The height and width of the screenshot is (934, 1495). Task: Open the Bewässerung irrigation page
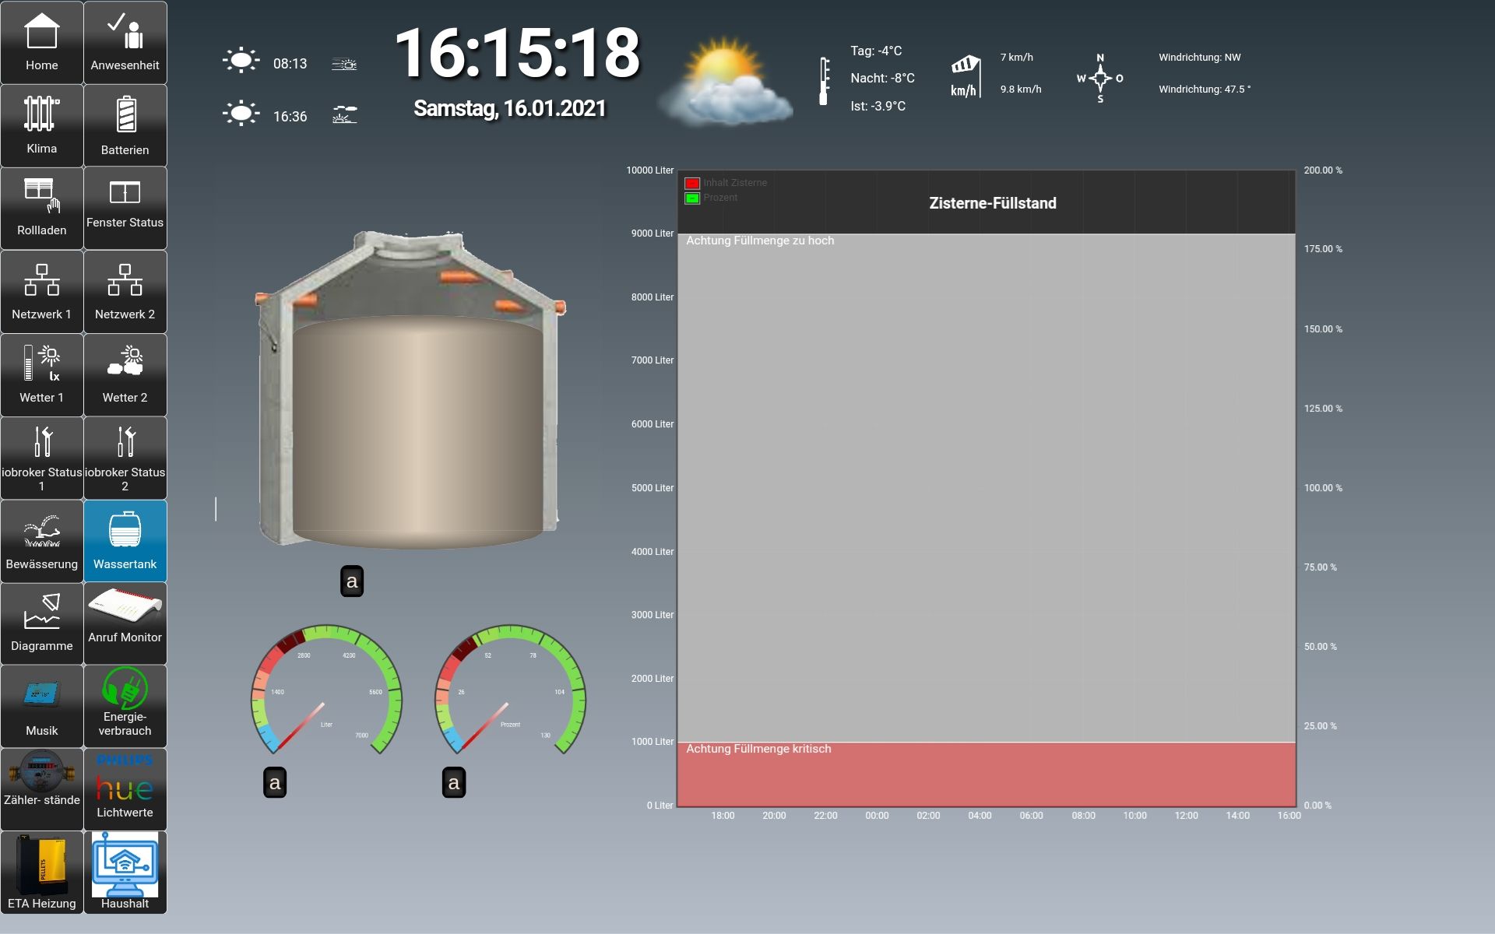42,541
